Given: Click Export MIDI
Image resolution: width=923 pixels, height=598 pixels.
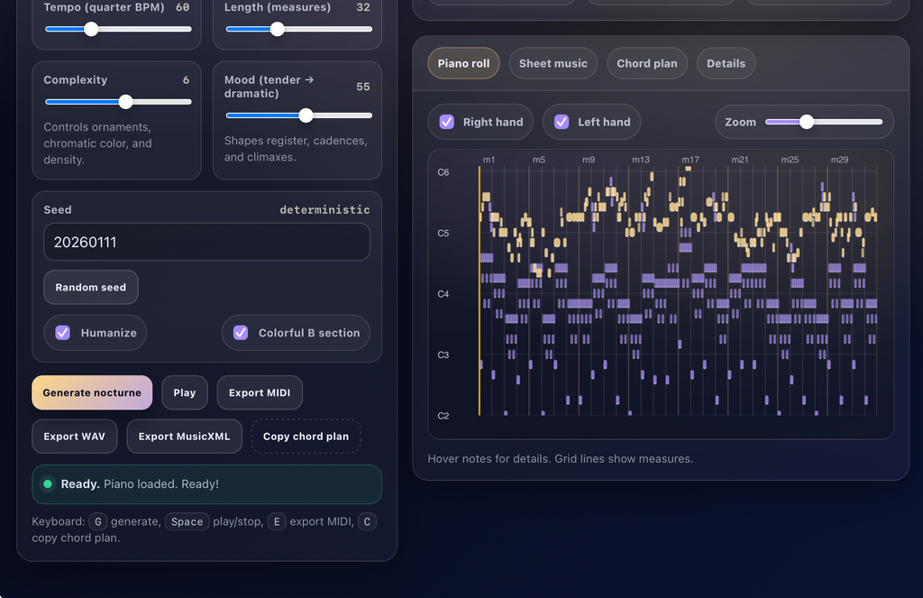Looking at the screenshot, I should [x=260, y=392].
